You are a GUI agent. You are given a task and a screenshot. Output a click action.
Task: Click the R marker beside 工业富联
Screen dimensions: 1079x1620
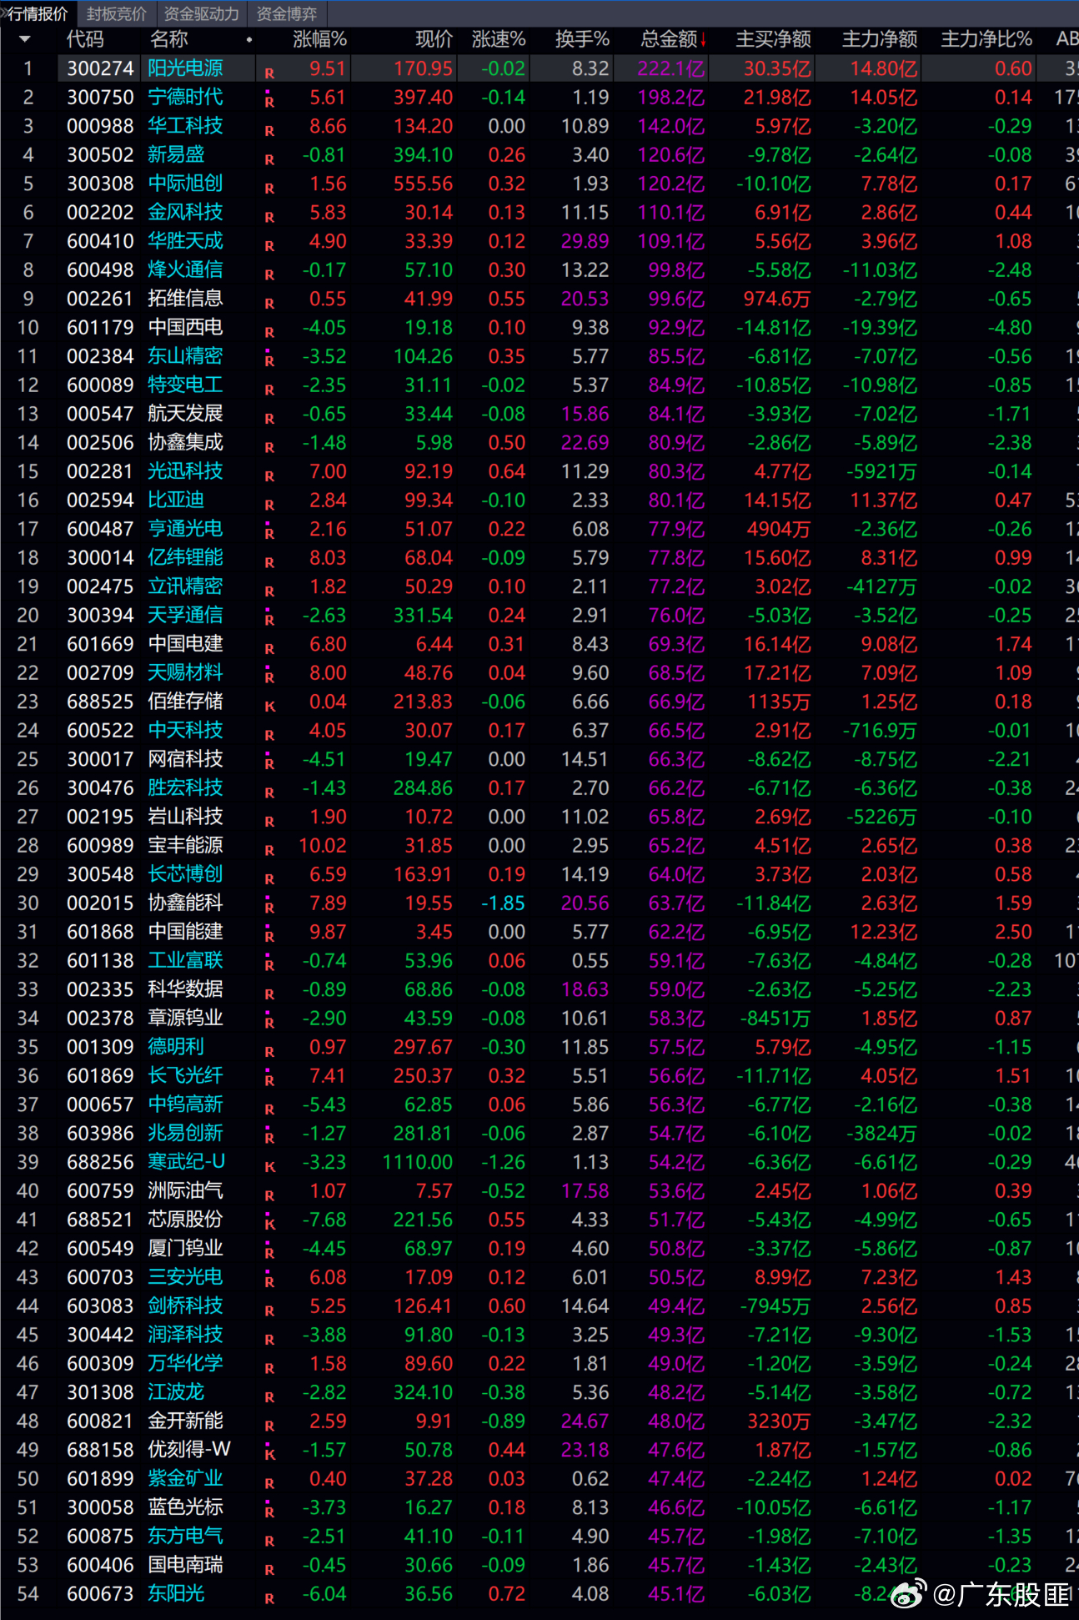pos(269,964)
